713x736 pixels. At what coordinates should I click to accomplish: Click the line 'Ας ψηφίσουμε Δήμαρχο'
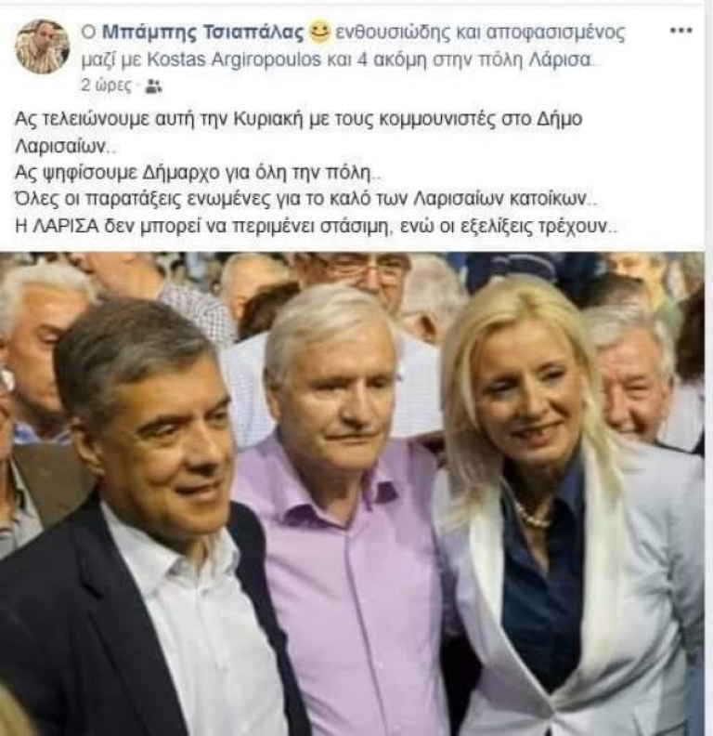click(x=198, y=173)
